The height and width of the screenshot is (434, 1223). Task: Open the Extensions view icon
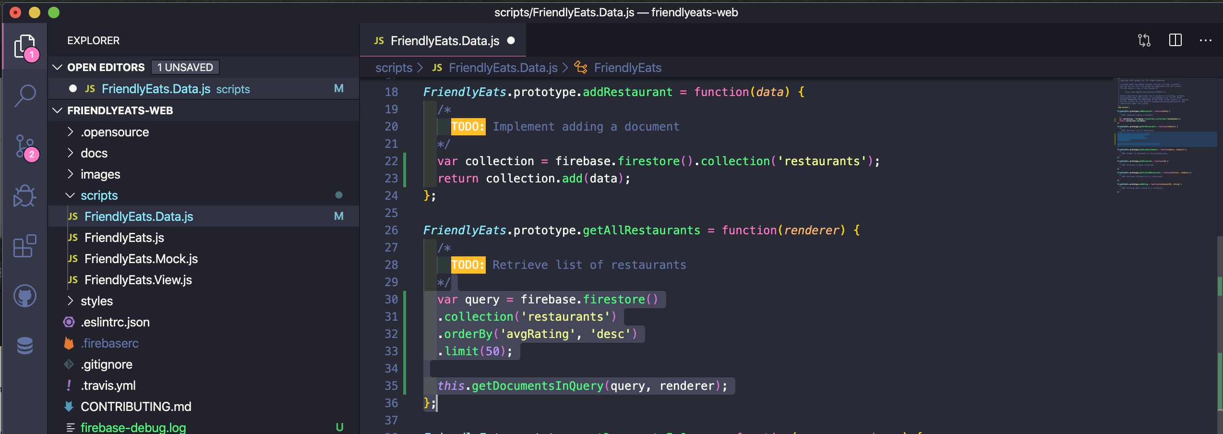coord(25,246)
